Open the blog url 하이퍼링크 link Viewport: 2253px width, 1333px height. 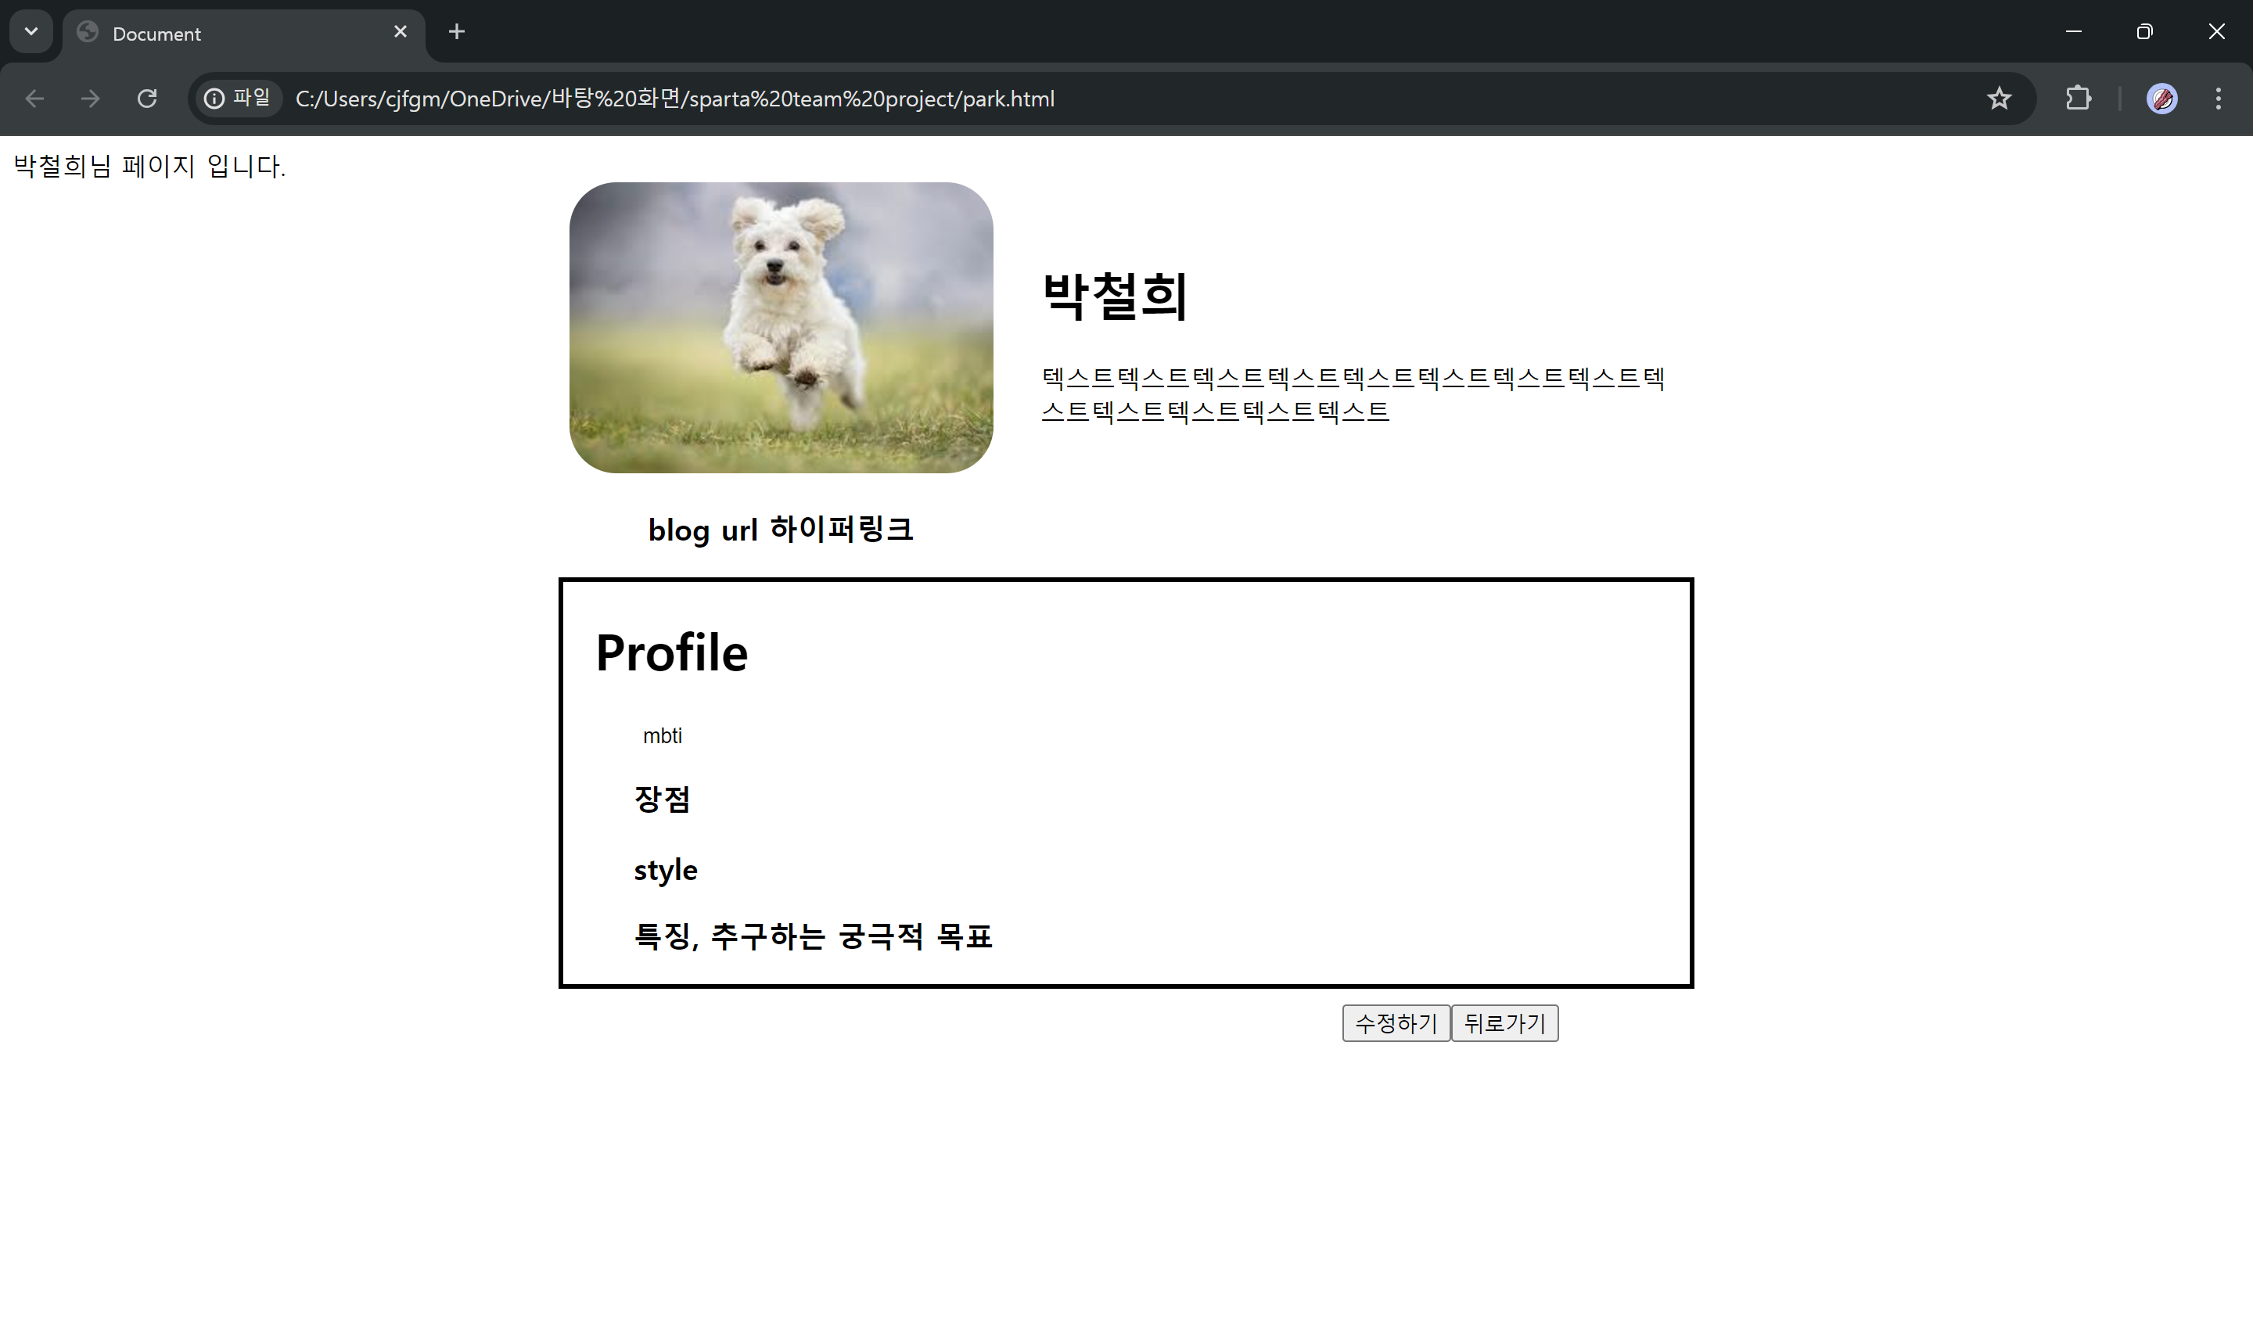tap(780, 530)
